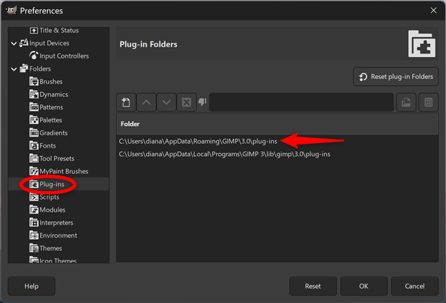Screen dimensions: 446x303
Task: Click the show in file manager icon
Action: coord(428,102)
